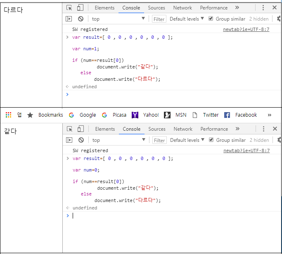This screenshot has height=254, width=282.
Task: Toggle Group similar checkbox in upper console
Action: click(211, 19)
